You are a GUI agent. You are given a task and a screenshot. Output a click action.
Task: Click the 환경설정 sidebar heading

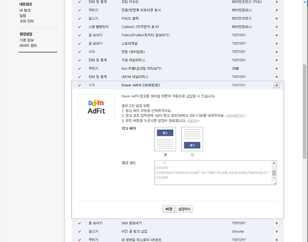click(x=26, y=34)
